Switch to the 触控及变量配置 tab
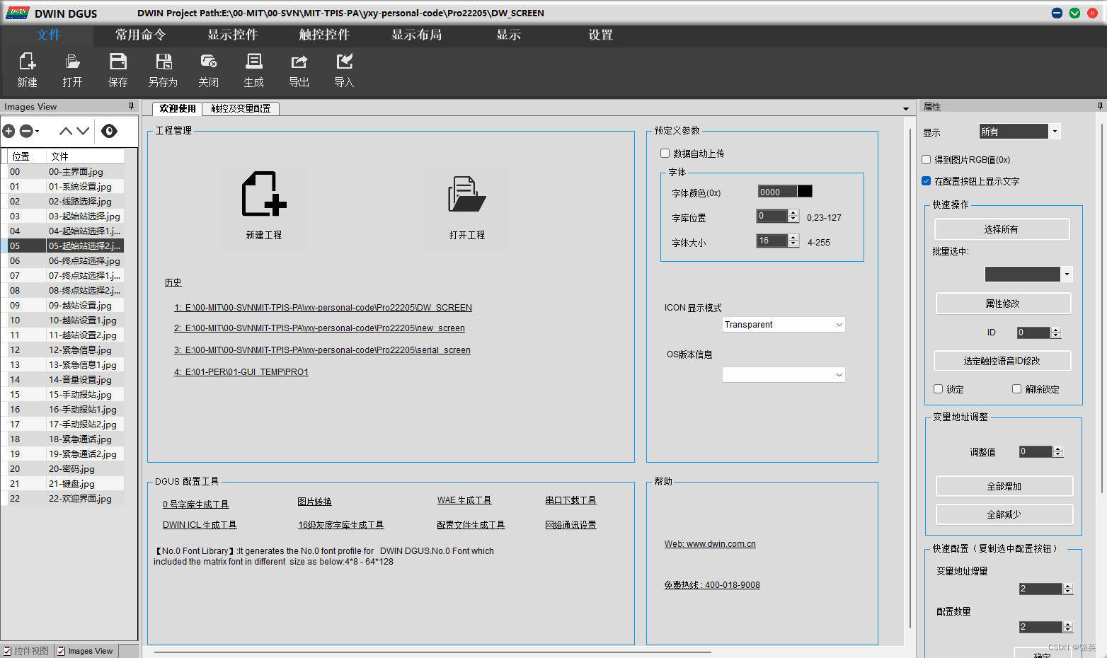 point(241,108)
